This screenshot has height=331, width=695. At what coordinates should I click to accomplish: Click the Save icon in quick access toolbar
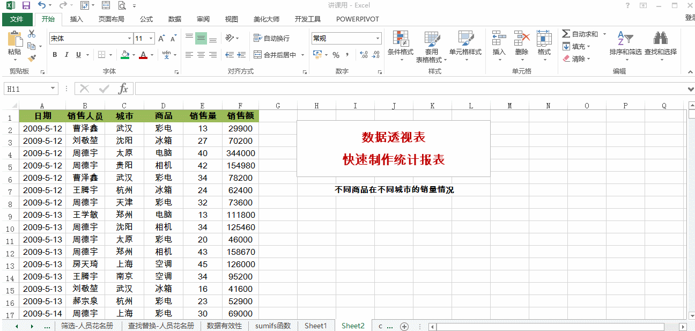[26, 5]
